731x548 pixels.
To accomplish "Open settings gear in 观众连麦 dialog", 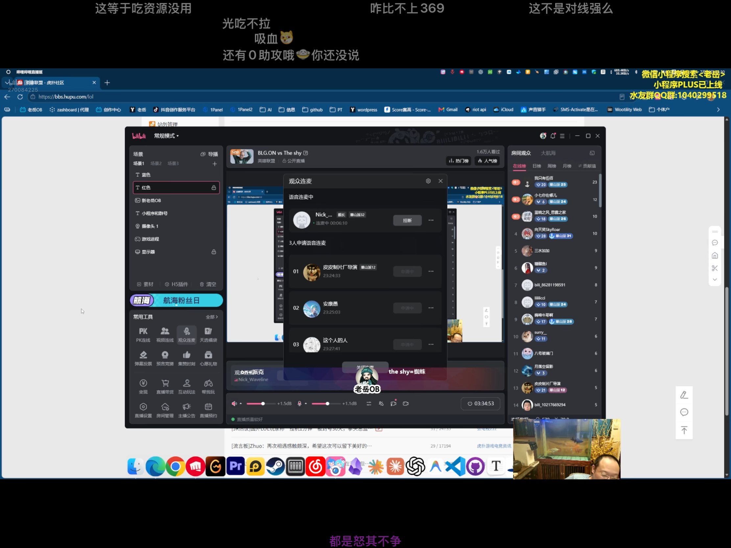I will tap(428, 181).
